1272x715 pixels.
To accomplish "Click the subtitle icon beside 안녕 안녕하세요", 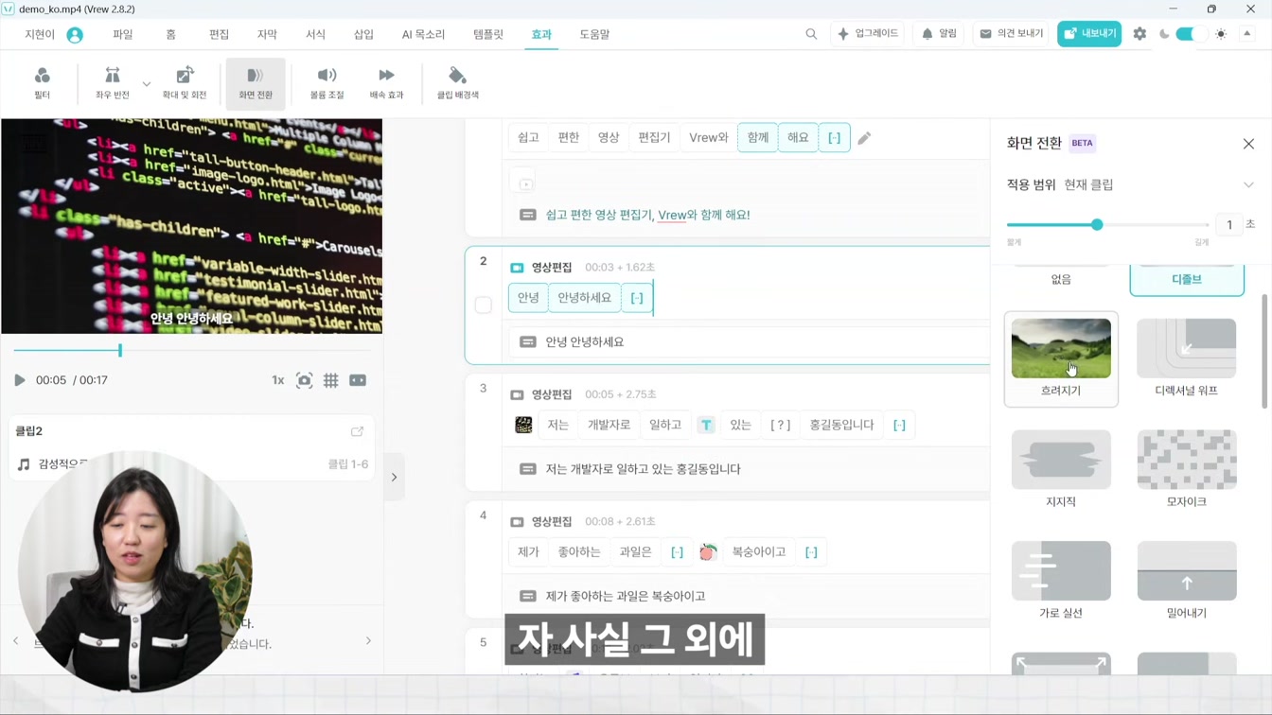I will 528,342.
